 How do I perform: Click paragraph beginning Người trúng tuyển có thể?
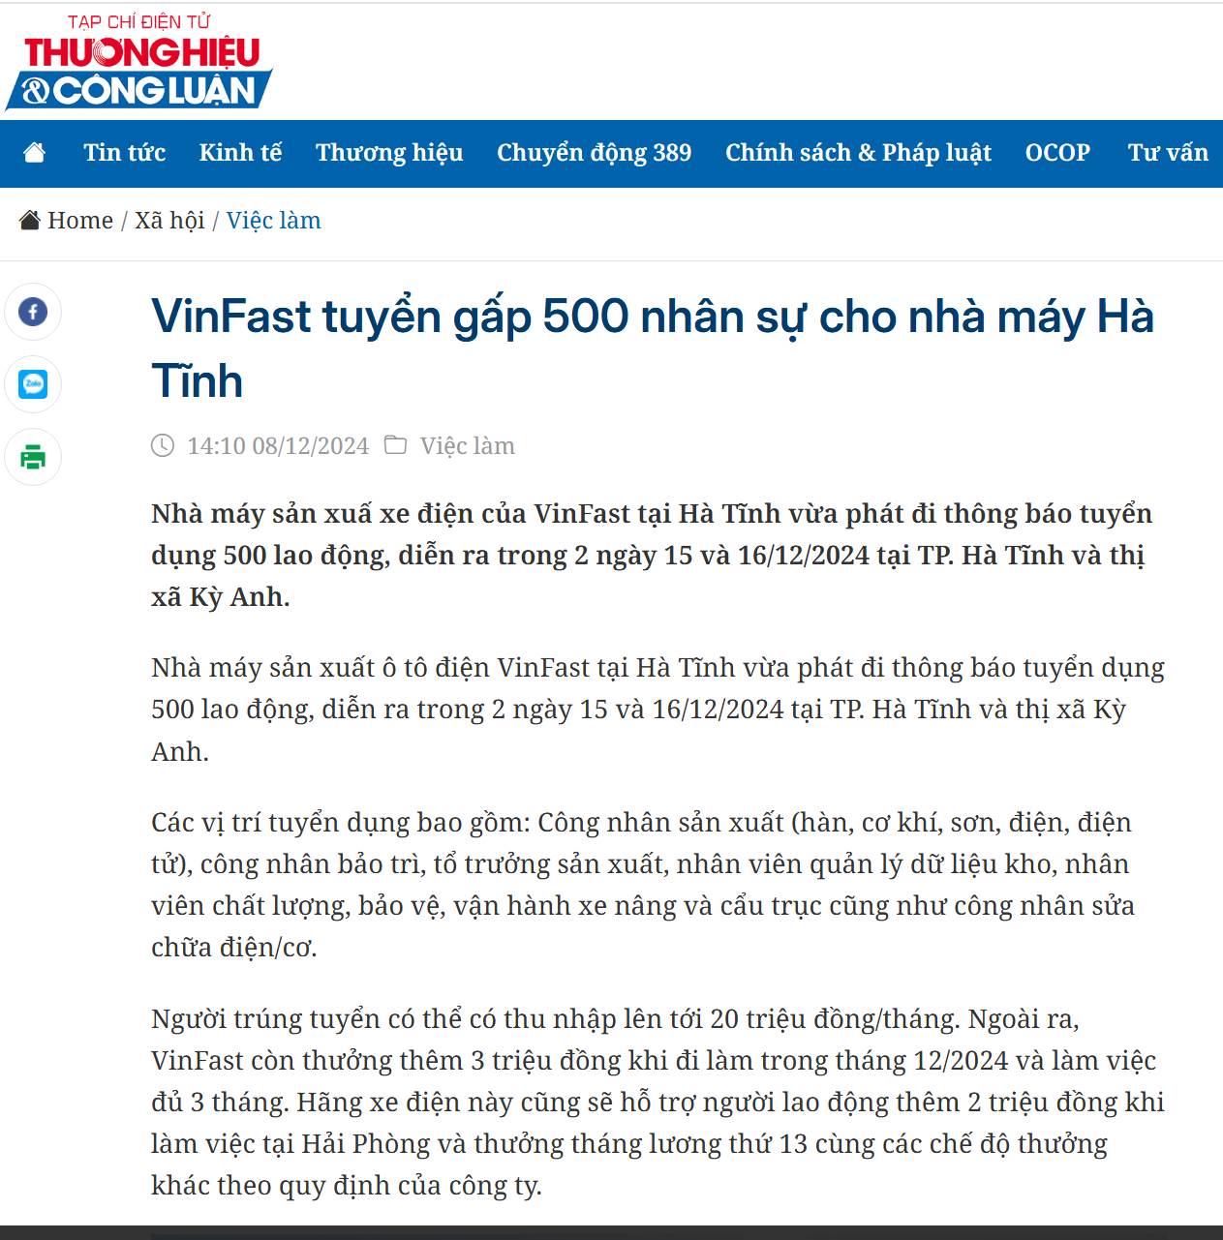pyautogui.click(x=657, y=1102)
